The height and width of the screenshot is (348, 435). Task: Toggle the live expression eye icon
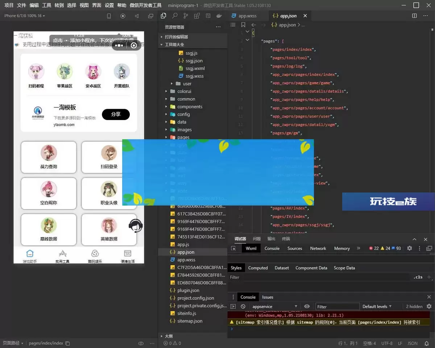(x=307, y=306)
